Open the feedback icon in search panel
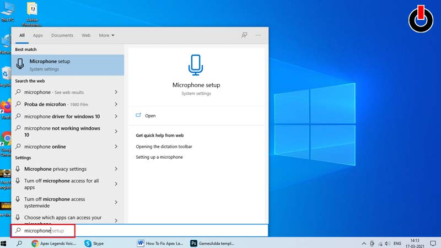Viewport: 441px width, 248px height. [244, 35]
